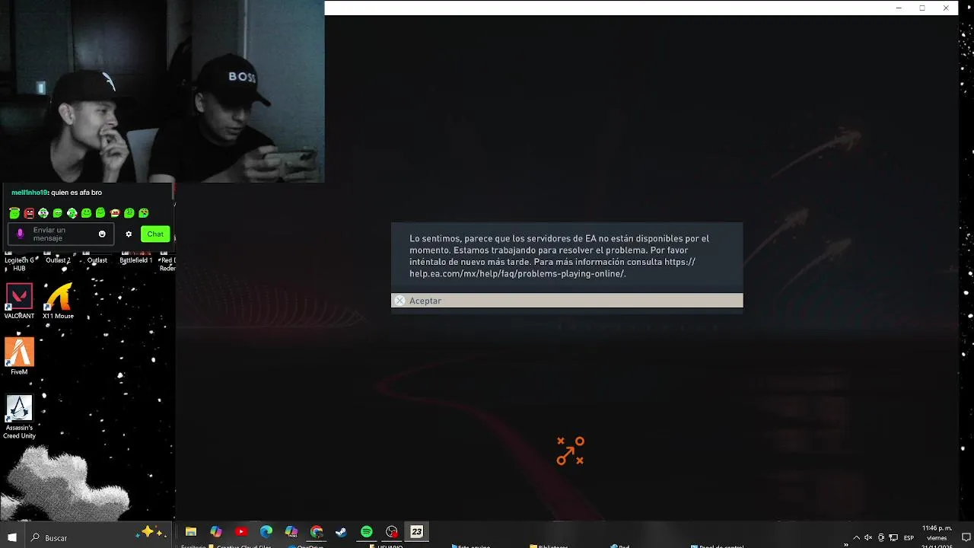Open Assassin's Creed Unity desktop shortcut

19,416
